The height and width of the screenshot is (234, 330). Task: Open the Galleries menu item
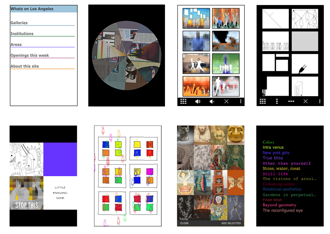pos(19,23)
